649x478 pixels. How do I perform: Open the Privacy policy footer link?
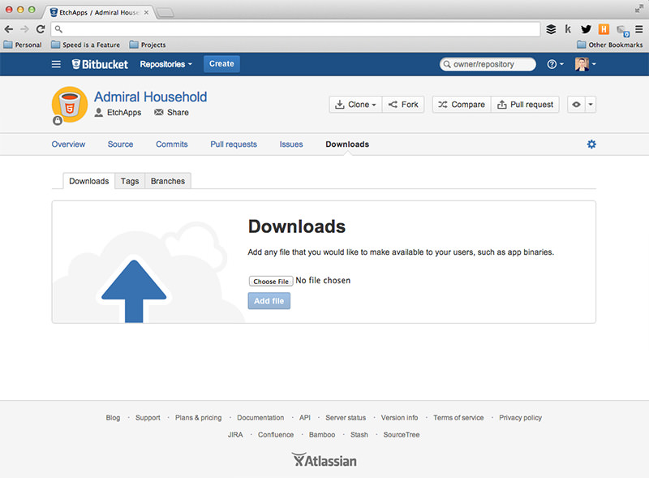coord(520,417)
